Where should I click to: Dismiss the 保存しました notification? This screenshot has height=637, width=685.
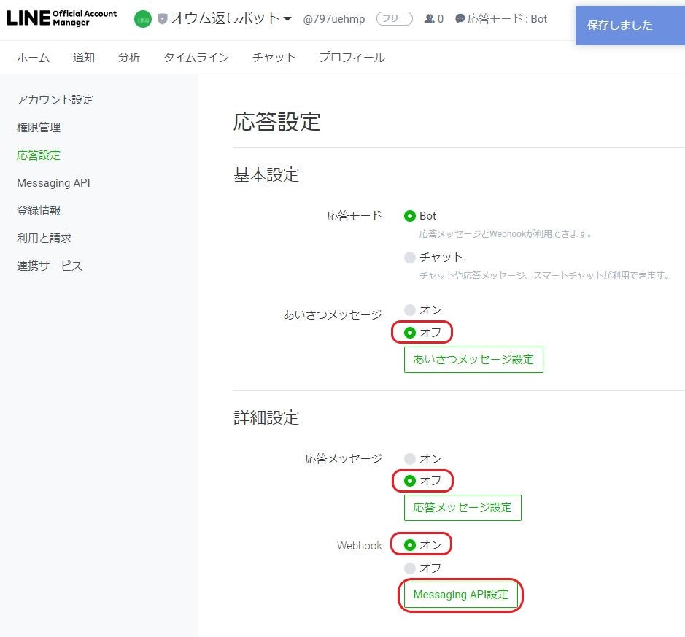630,26
